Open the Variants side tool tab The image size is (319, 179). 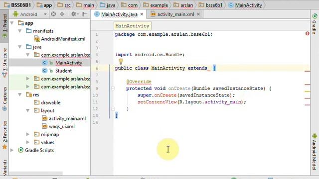(4, 168)
